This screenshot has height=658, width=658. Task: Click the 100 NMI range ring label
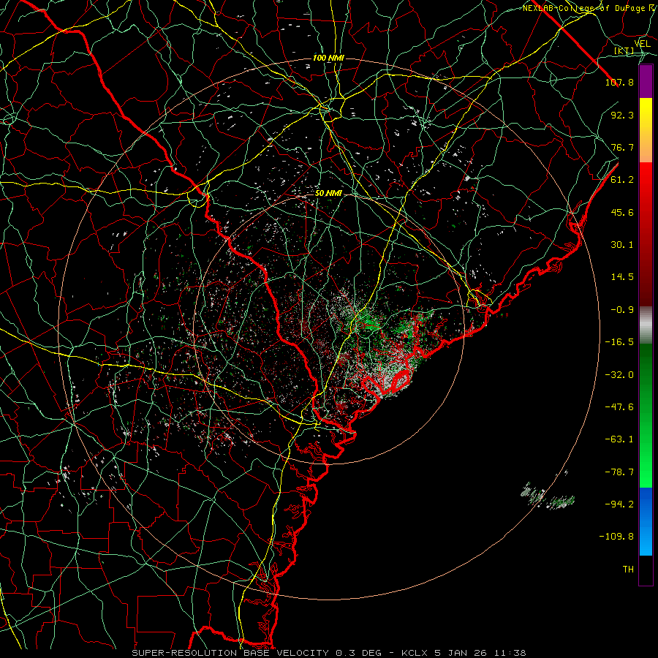click(x=328, y=58)
